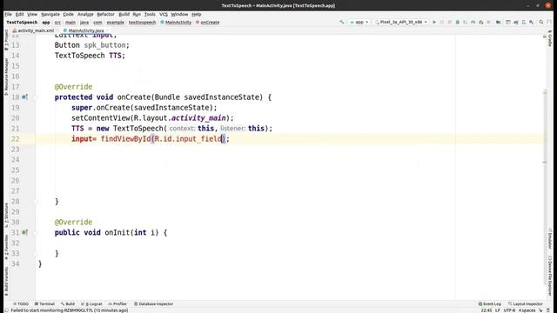Click the status message Failed to start monitoring
The height and width of the screenshot is (313, 557).
70,310
